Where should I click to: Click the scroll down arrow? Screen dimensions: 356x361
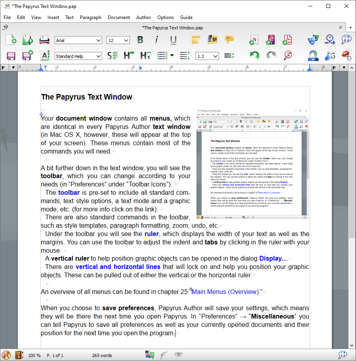(x=352, y=346)
